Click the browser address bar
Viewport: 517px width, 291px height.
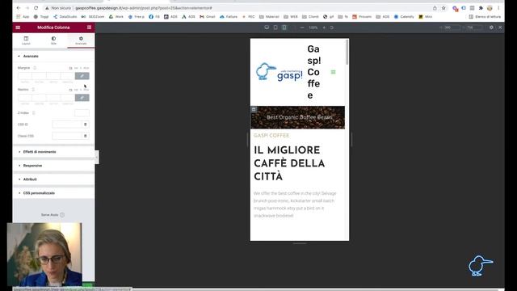[237, 8]
